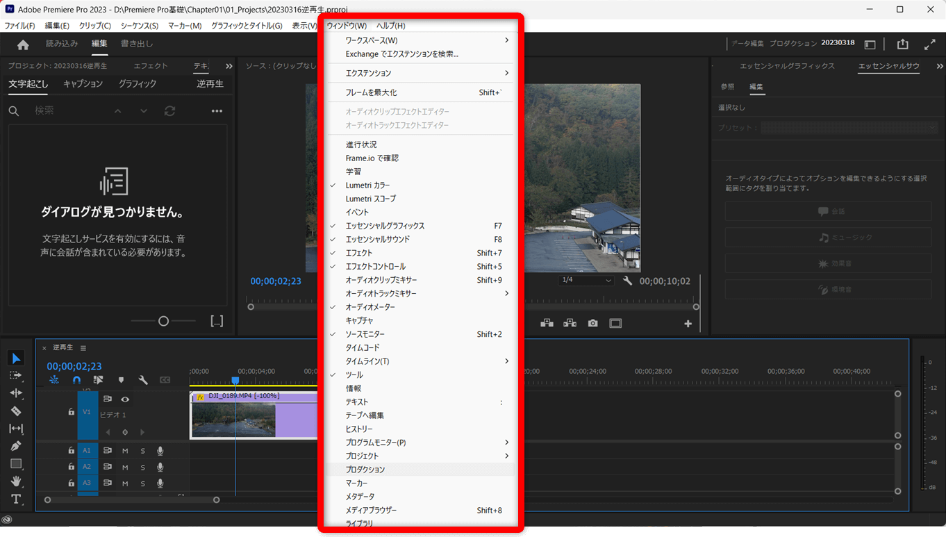Toggle A3 voice-over record microphone
Image resolution: width=946 pixels, height=537 pixels.
pyautogui.click(x=160, y=484)
